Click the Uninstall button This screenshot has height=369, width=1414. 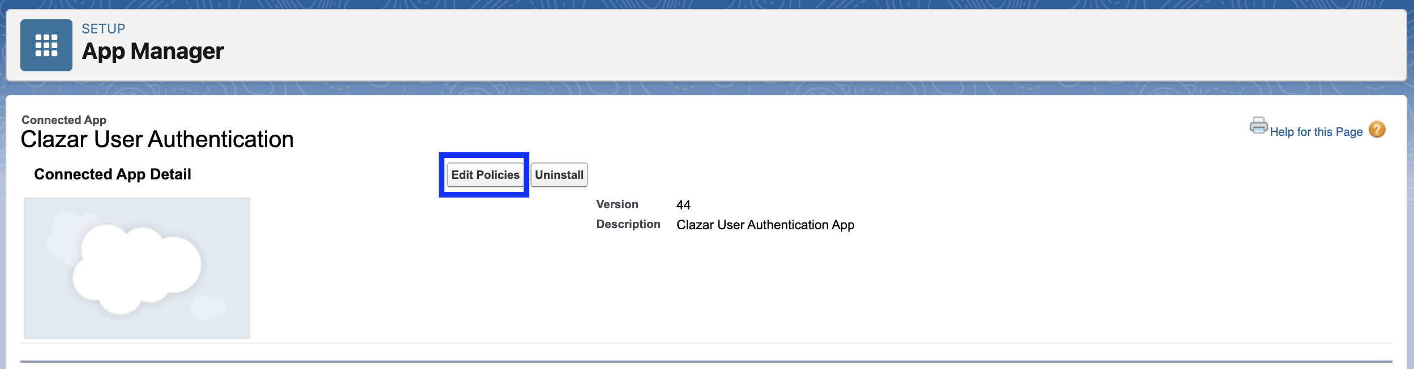pyautogui.click(x=559, y=175)
